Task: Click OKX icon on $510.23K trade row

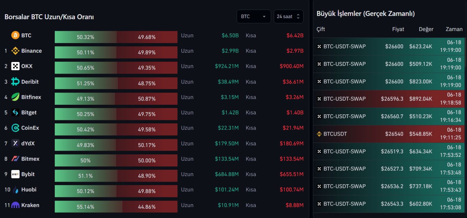Action: tap(319, 116)
